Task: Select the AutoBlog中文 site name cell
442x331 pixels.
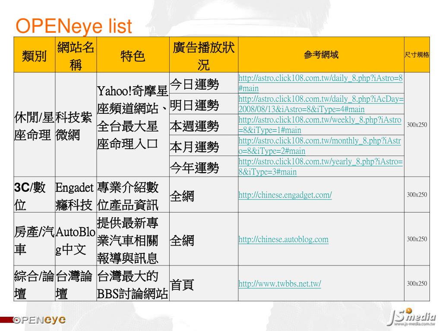Action: (x=76, y=239)
